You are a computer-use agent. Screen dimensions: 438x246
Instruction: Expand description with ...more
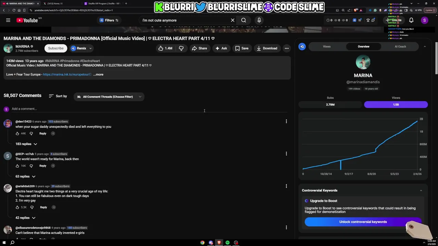pyautogui.click(x=98, y=74)
